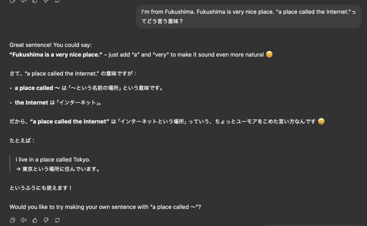Play read-aloud speaker icon below the response
367x226 pixels.
24,220
